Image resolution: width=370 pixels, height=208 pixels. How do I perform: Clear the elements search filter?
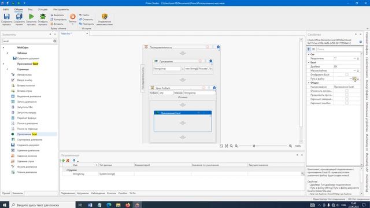pyautogui.click(x=55, y=41)
